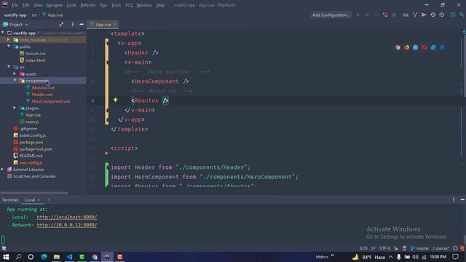
Task: Hide the terminal panel minus icon
Action: 462,200
